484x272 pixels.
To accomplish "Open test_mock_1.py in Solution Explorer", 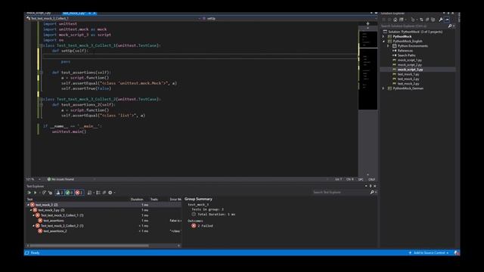I will coord(408,74).
